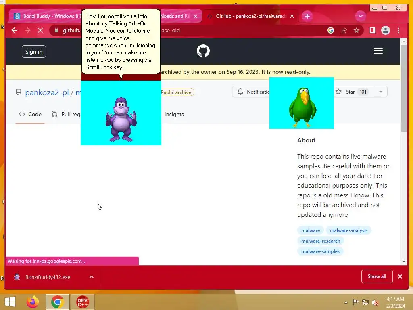Expand the Star lists dropdown arrow
The image size is (413, 310).
(381, 92)
